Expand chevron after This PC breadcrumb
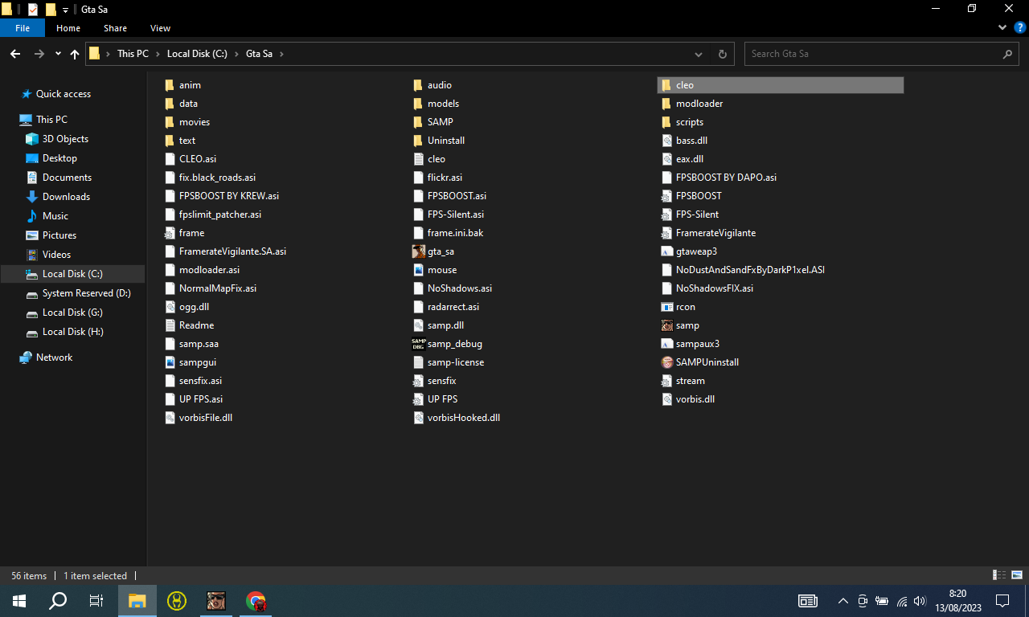1029x617 pixels. pyautogui.click(x=158, y=54)
